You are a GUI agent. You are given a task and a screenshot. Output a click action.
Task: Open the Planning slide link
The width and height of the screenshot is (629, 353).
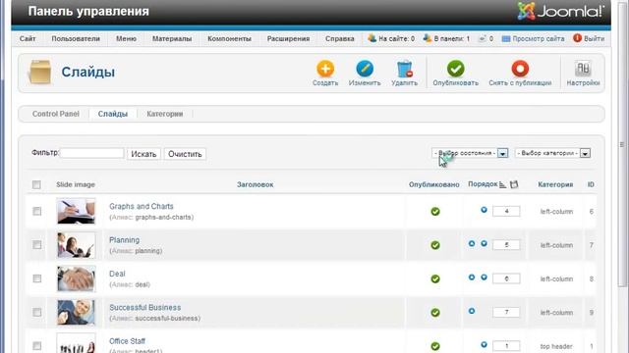point(125,239)
